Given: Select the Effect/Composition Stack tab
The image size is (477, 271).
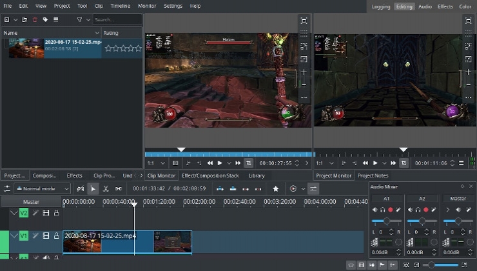Looking at the screenshot, I should [x=210, y=176].
